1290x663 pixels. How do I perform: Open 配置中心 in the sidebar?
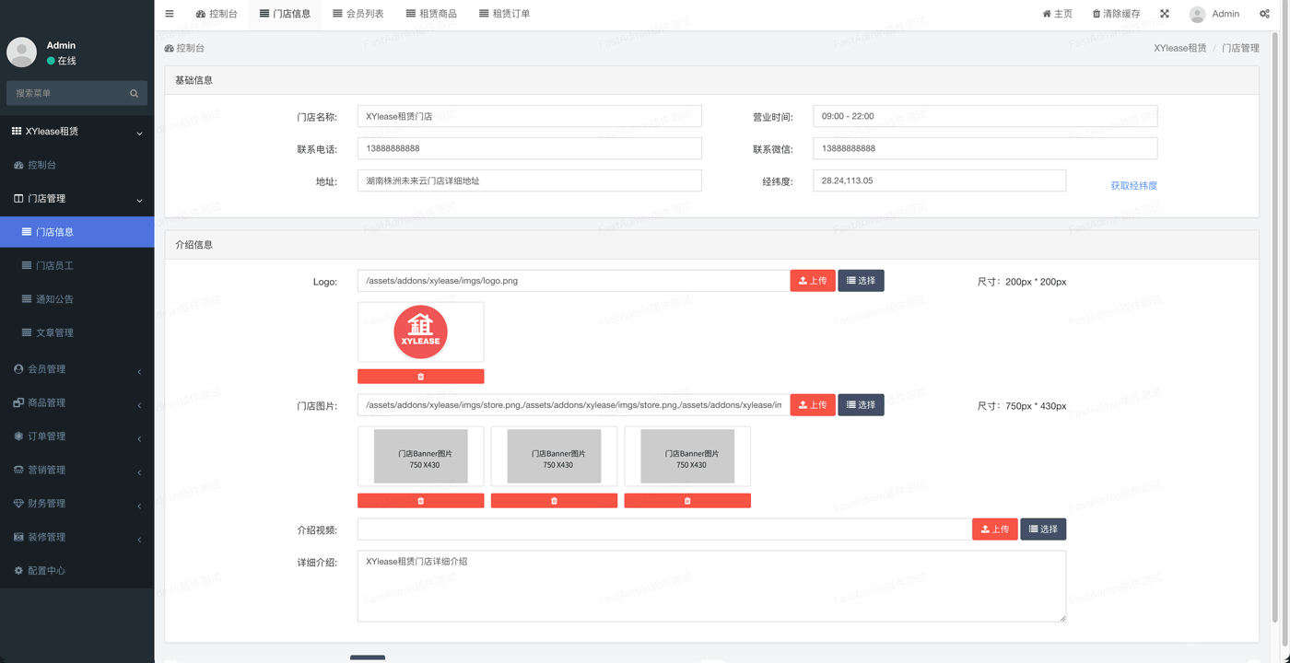pos(77,571)
